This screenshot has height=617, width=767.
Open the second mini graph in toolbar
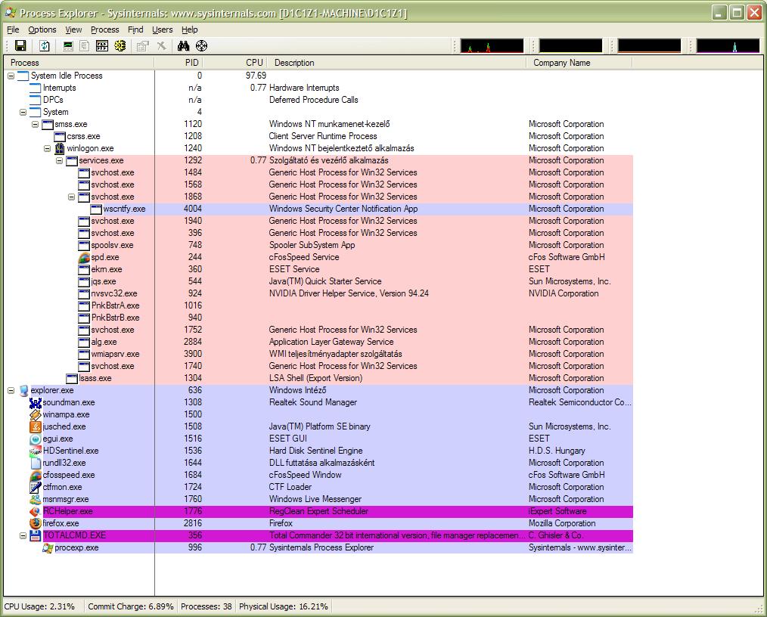570,46
